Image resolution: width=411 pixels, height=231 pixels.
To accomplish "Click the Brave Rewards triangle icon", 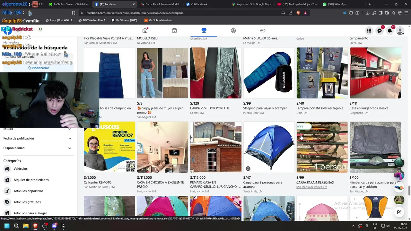I will click(x=305, y=13).
